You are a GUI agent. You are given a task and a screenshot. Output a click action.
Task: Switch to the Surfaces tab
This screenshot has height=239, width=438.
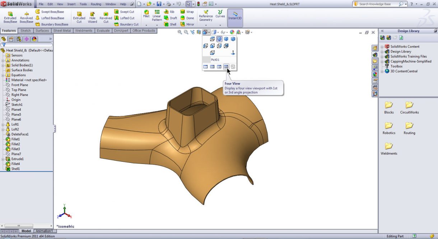pos(42,31)
